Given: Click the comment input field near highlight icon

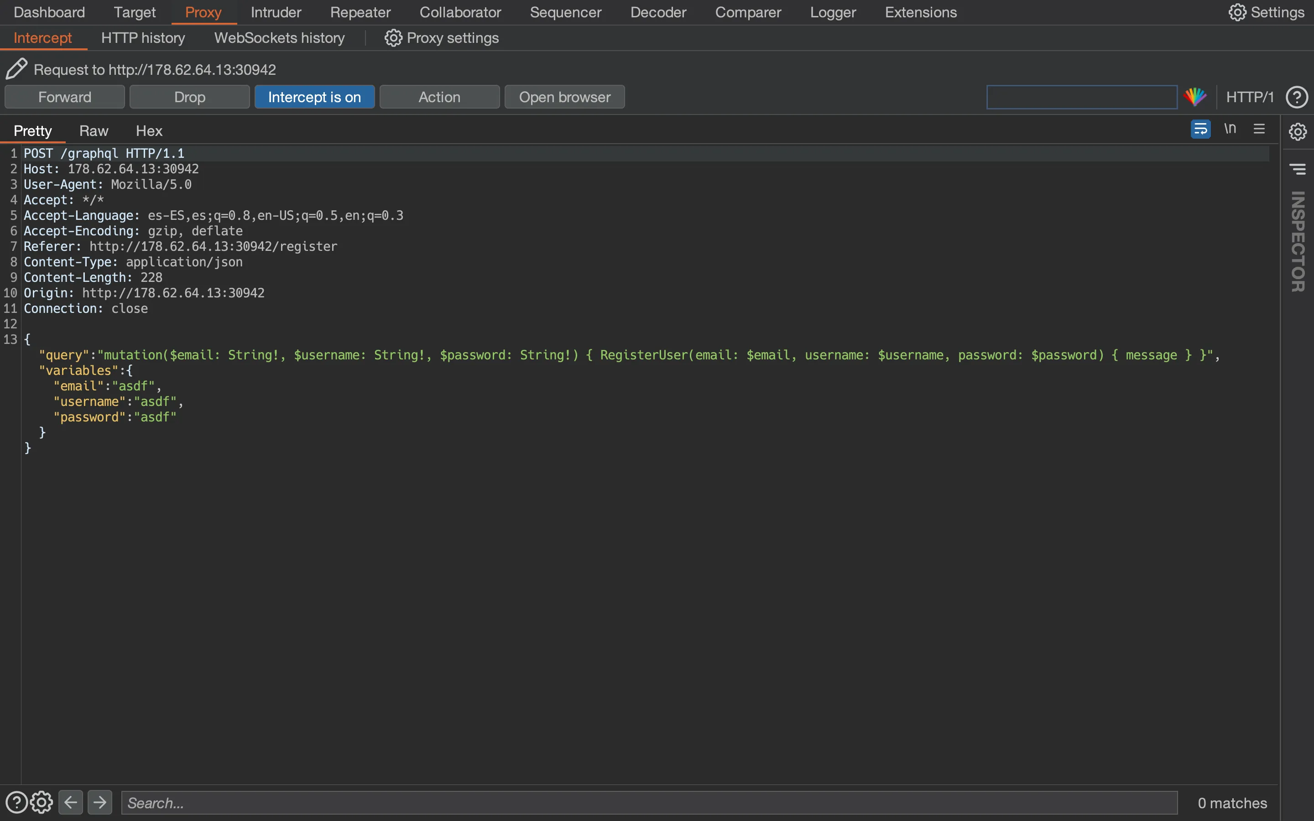Looking at the screenshot, I should pos(1082,97).
